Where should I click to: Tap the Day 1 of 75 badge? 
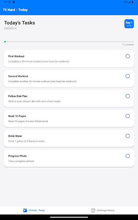tap(129, 24)
